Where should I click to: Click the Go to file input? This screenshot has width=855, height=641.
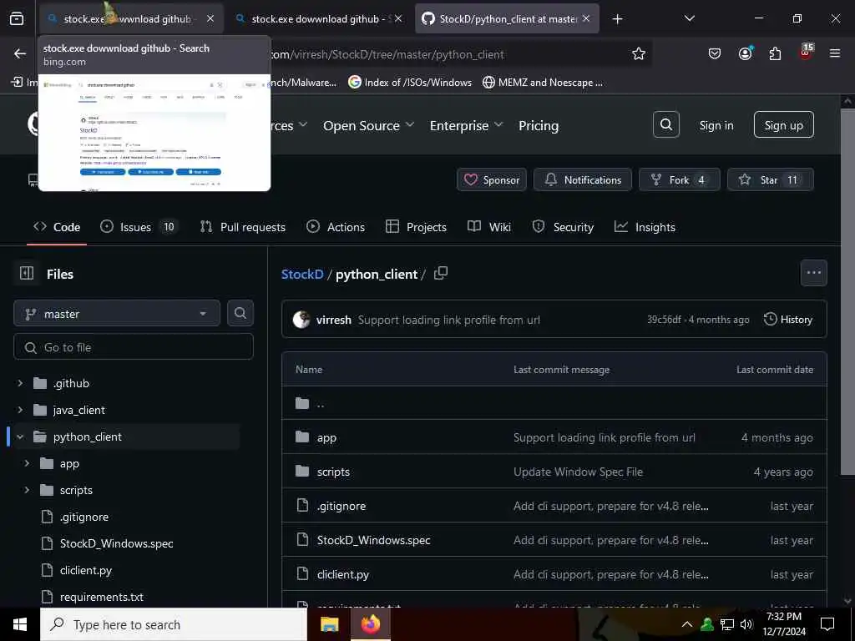point(134,346)
